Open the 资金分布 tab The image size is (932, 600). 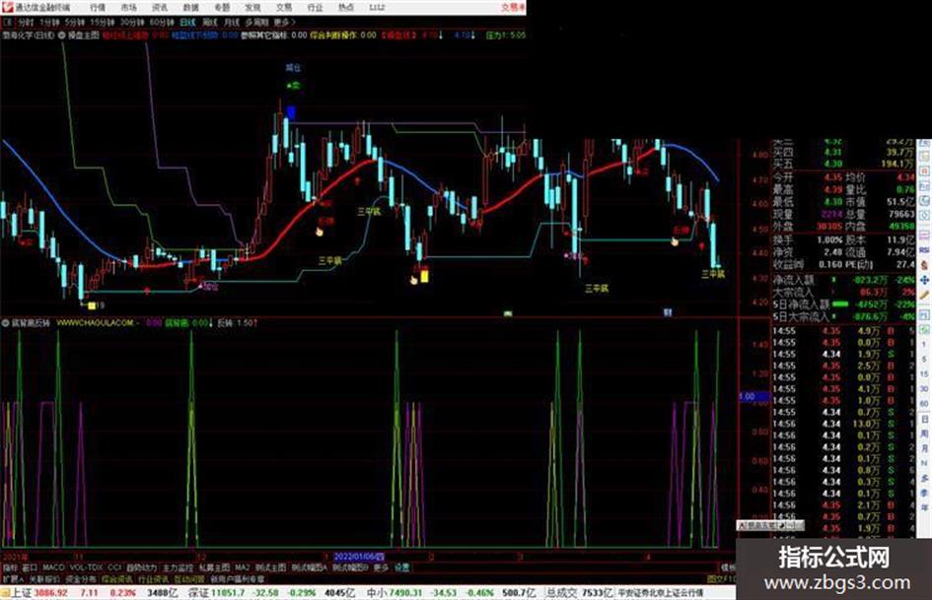pyautogui.click(x=81, y=578)
